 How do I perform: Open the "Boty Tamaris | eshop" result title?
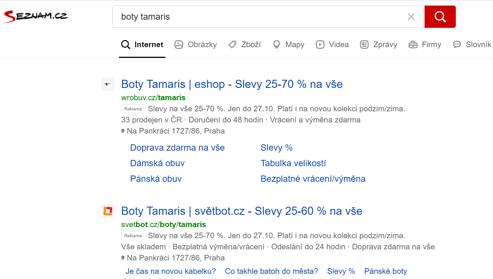tap(232, 84)
